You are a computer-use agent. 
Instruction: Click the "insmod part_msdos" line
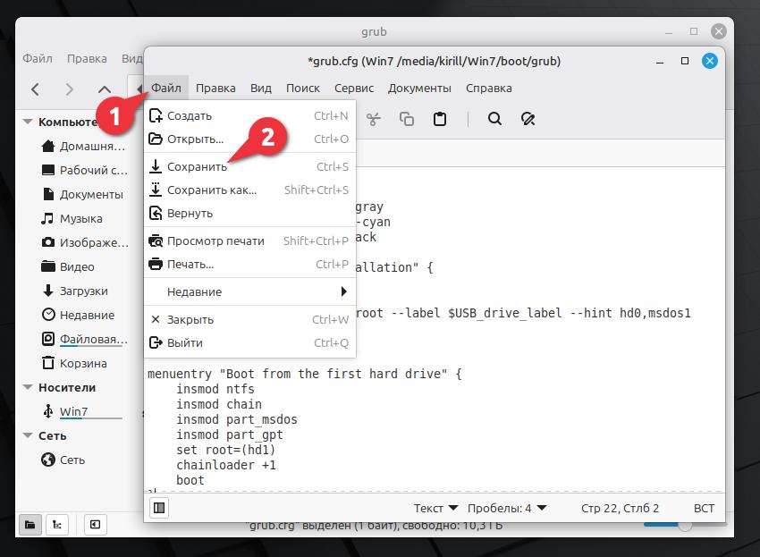pyautogui.click(x=237, y=419)
